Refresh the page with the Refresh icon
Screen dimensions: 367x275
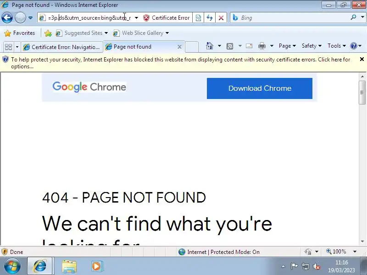(x=210, y=18)
